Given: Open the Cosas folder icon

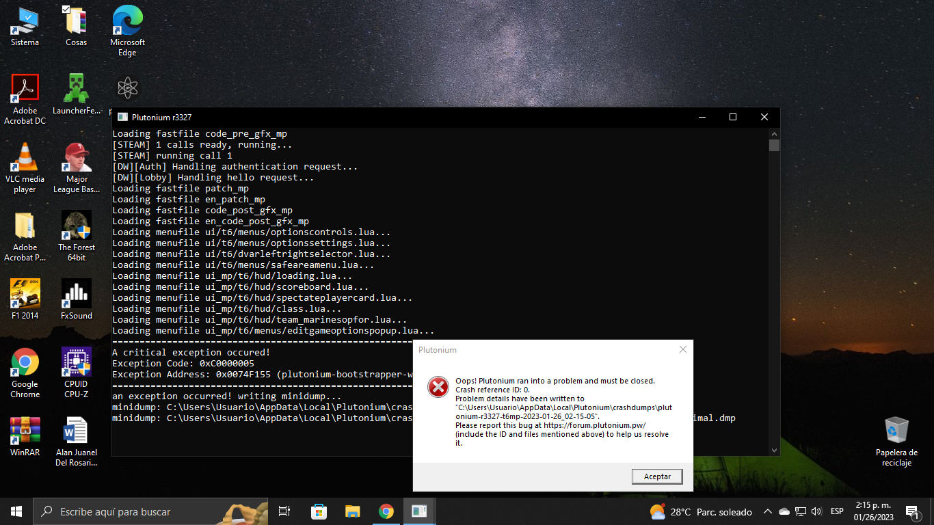Looking at the screenshot, I should 76,27.
